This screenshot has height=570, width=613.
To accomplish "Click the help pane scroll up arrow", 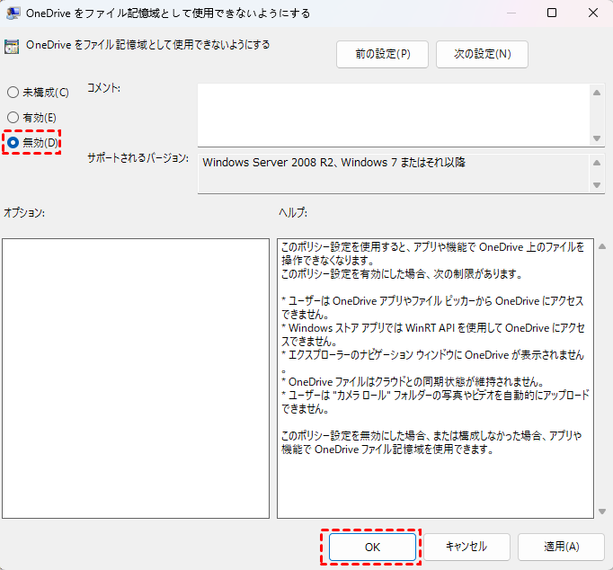I will [602, 246].
